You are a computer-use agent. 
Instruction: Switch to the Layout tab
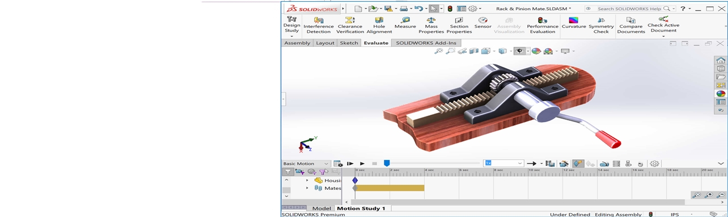(x=325, y=43)
